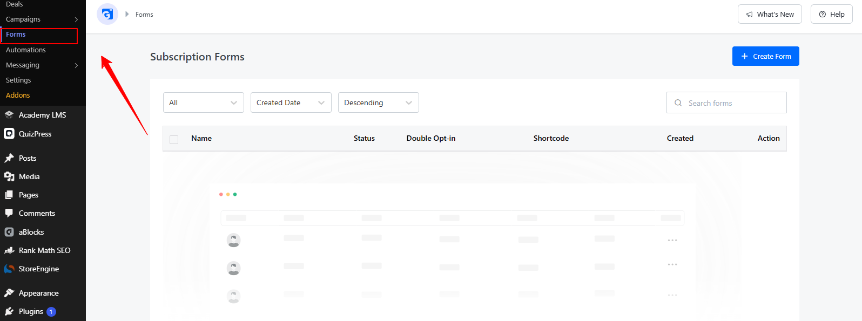Click the Status column header

[364, 138]
